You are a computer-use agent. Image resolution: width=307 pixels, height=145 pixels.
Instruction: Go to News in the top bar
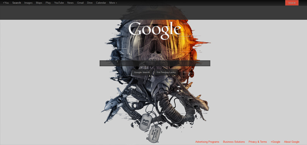point(70,3)
